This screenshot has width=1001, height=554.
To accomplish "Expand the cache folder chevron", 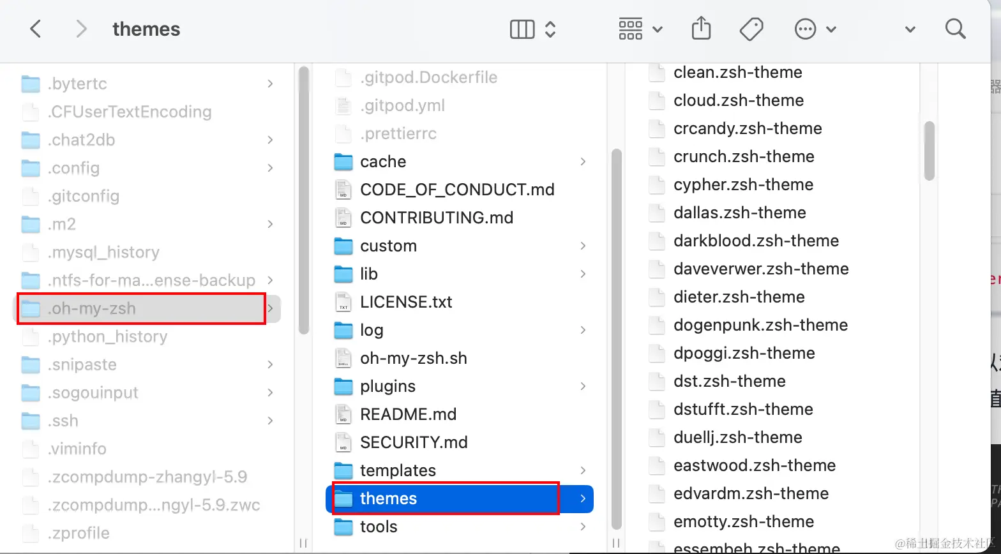I will pyautogui.click(x=583, y=161).
